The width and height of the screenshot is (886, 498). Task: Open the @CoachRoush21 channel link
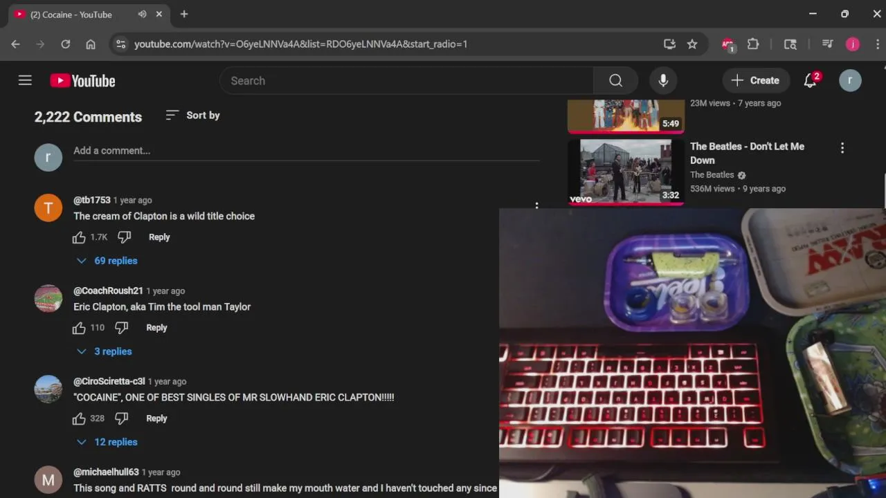[x=108, y=290]
